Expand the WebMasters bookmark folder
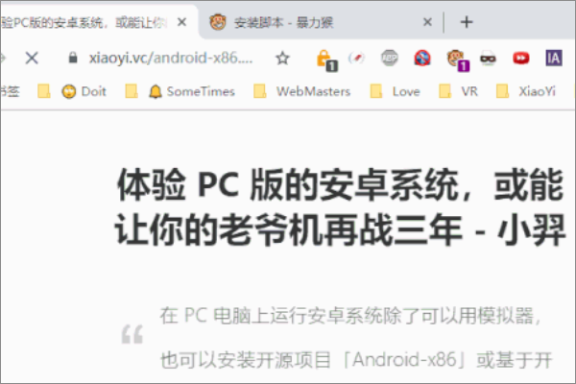 (302, 91)
